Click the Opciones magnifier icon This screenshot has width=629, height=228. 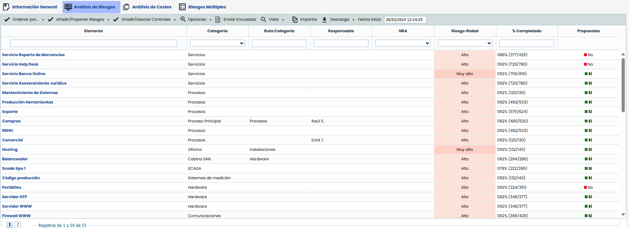(x=183, y=19)
